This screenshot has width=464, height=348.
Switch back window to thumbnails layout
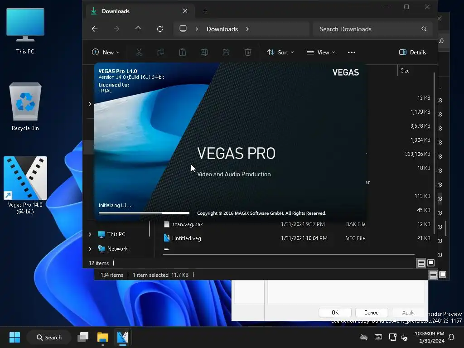pos(443,275)
